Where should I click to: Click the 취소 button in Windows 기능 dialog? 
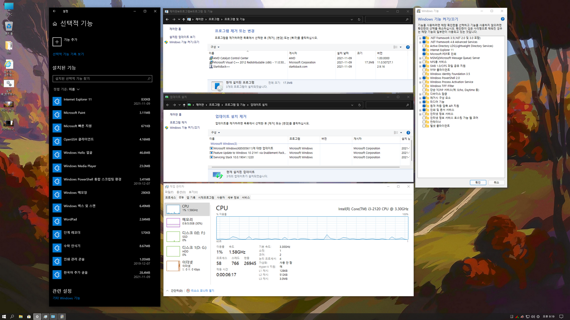tap(497, 183)
